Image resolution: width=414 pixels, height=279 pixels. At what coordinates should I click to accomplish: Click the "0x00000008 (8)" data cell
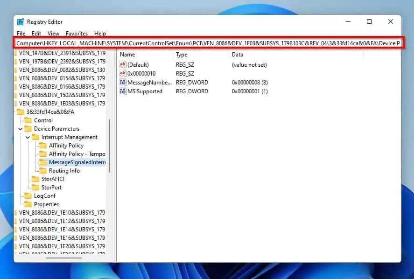point(250,83)
